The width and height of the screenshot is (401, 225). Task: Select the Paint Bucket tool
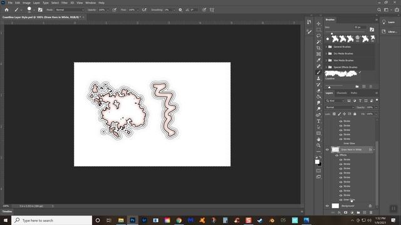[x=318, y=97]
